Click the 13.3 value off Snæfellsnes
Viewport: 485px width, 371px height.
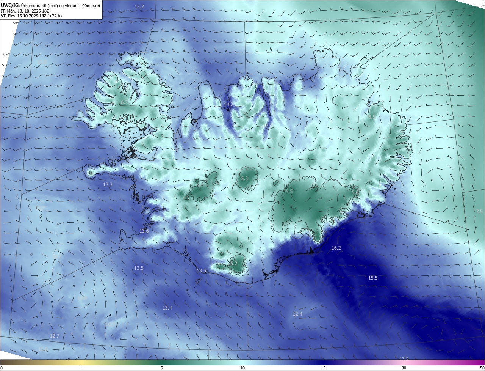(108, 185)
